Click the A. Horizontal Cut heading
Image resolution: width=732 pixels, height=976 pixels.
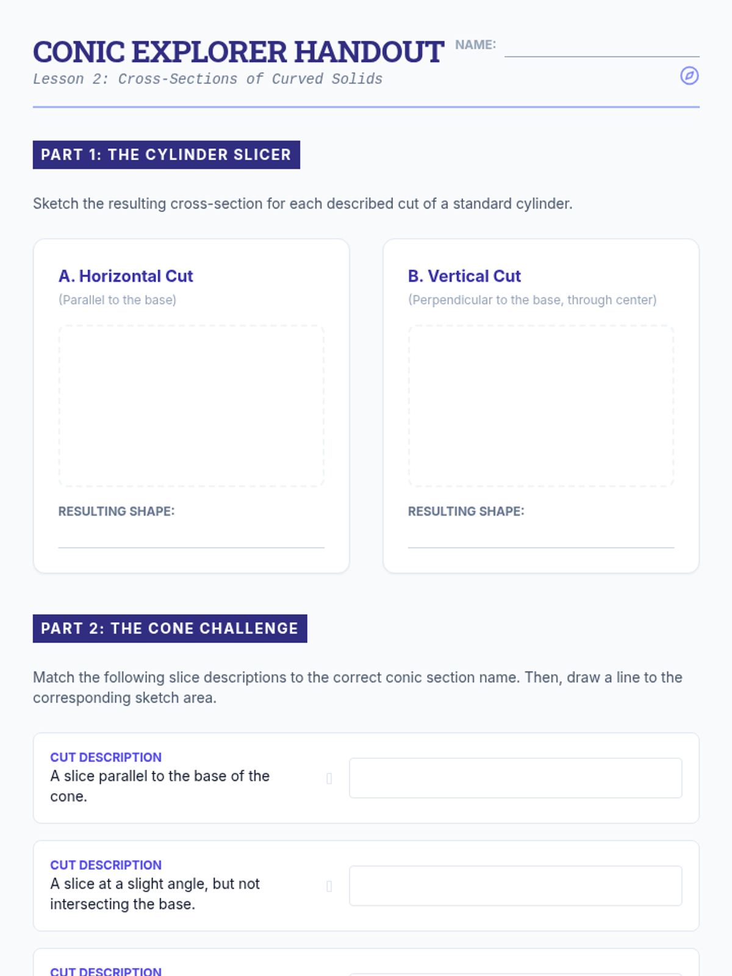coord(126,276)
